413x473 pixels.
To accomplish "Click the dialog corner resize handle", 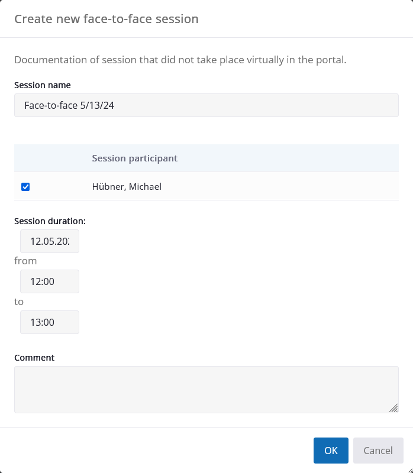I will (410, 470).
